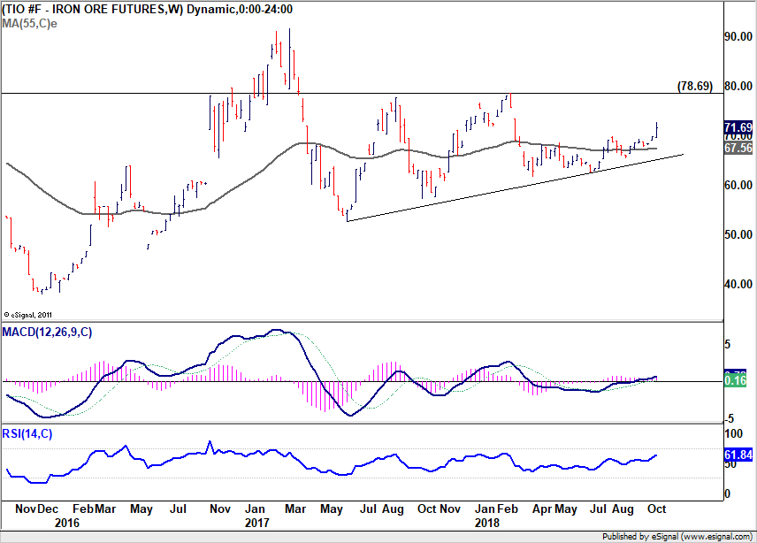Click the eSignal, 2011 copyright text
Viewport: 757px width, 543px height.
coord(28,314)
